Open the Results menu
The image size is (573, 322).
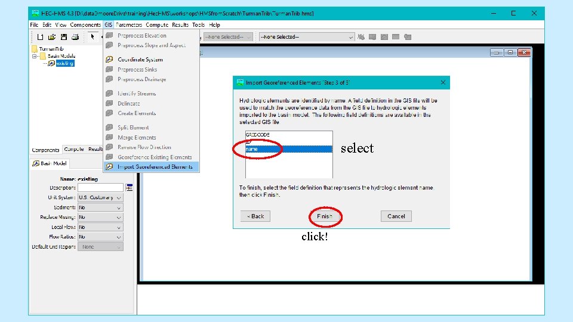pos(180,25)
